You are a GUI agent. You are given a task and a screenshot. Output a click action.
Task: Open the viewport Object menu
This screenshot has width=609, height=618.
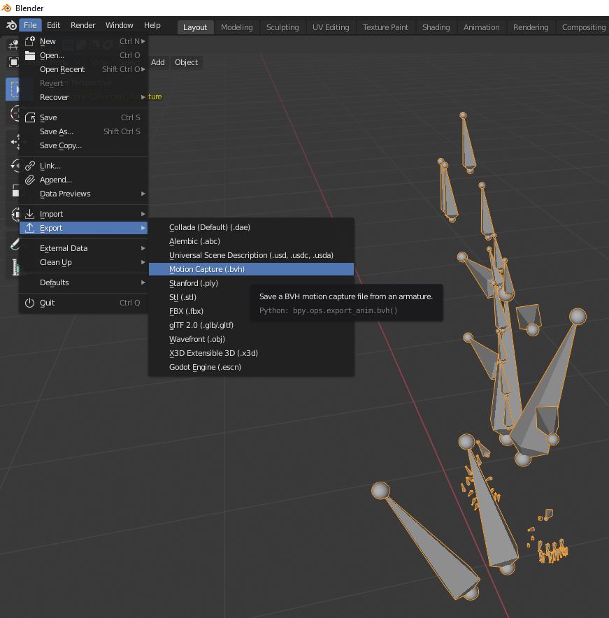point(187,62)
